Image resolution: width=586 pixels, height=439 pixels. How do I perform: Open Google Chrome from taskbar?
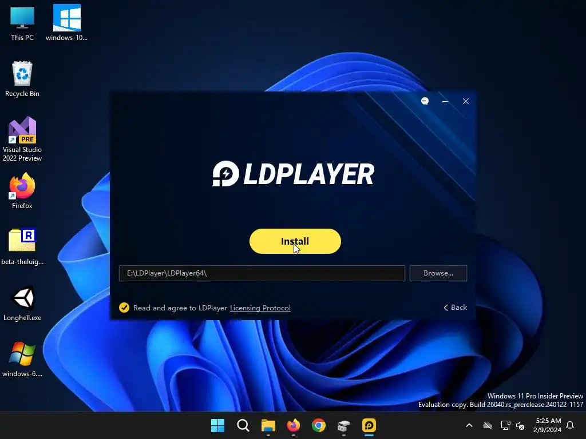click(318, 425)
